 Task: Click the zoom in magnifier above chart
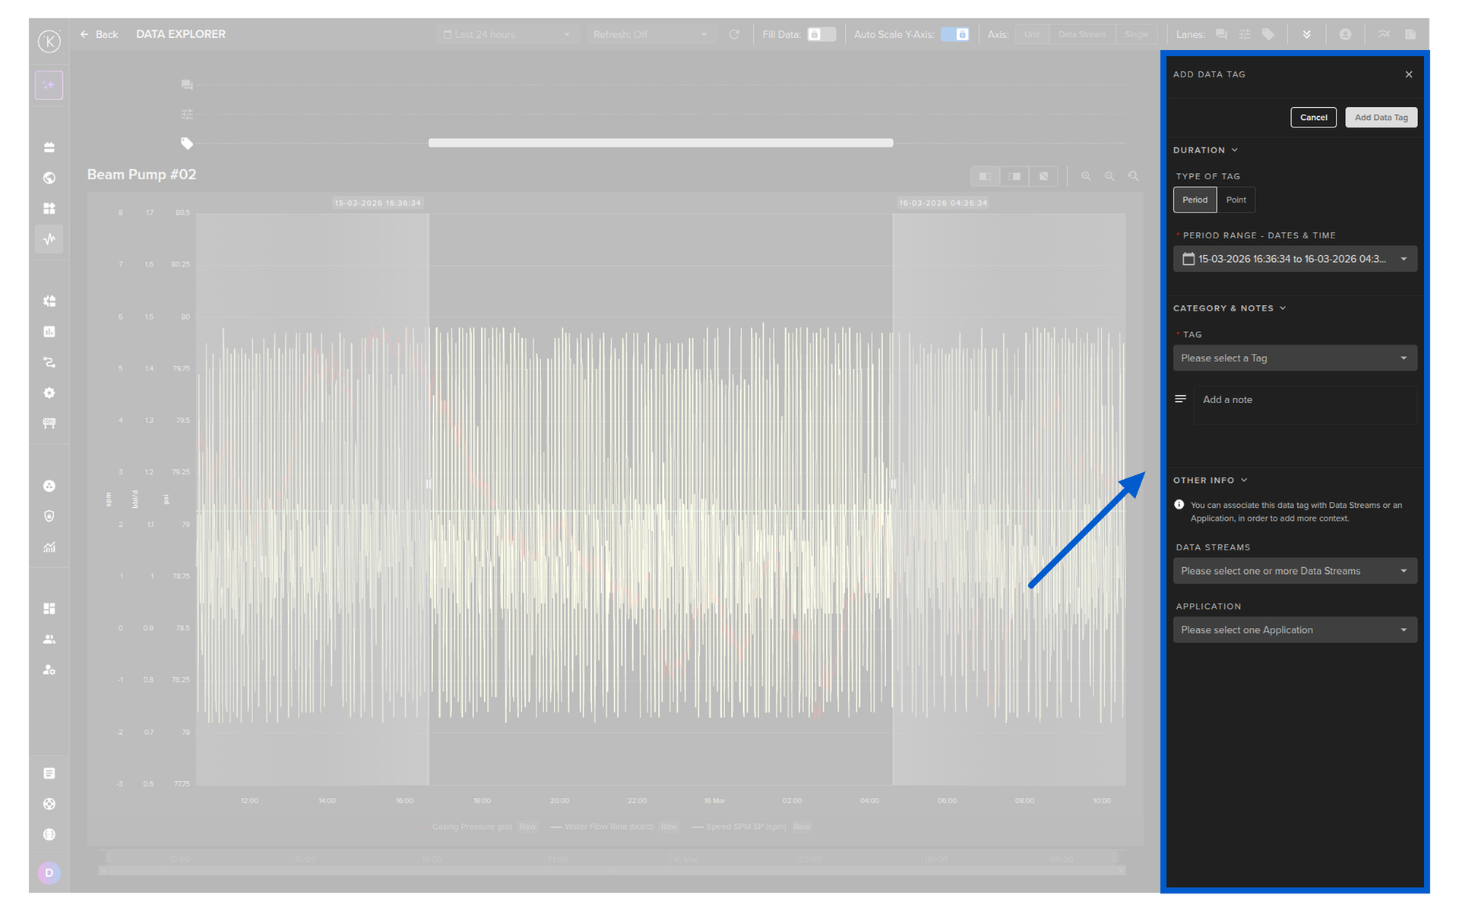[x=1086, y=176]
